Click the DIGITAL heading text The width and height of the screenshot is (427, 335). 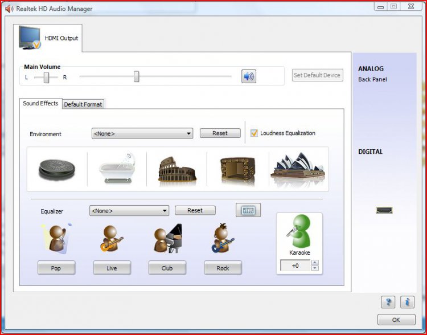pyautogui.click(x=370, y=152)
